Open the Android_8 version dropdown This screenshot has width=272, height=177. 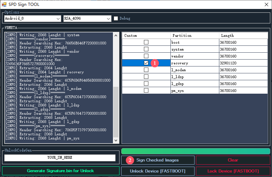pos(32,19)
